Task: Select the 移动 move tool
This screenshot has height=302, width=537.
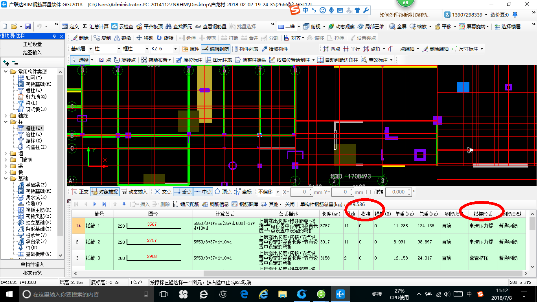Action: point(145,38)
